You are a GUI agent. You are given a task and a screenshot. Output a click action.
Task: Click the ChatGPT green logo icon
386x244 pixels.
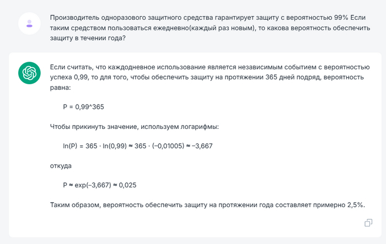tap(29, 73)
